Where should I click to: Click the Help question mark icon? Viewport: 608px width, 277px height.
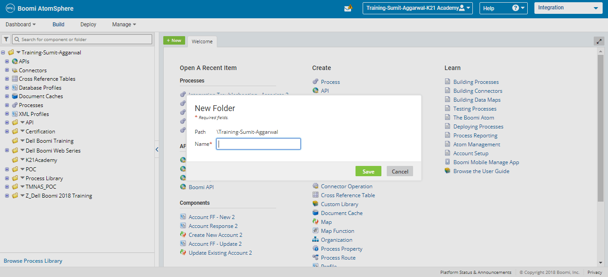tap(515, 8)
